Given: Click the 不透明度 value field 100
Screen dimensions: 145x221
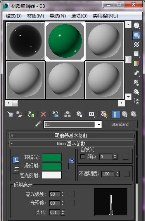Looking at the screenshot, I should 108,174.
